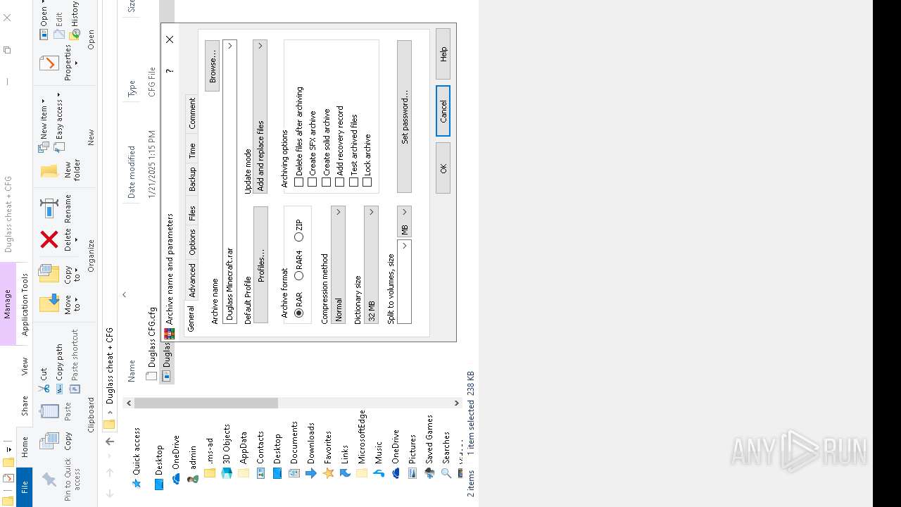Screen dimensions: 901x507
Task: Open the Compression method dropdown
Action: pyautogui.click(x=338, y=265)
